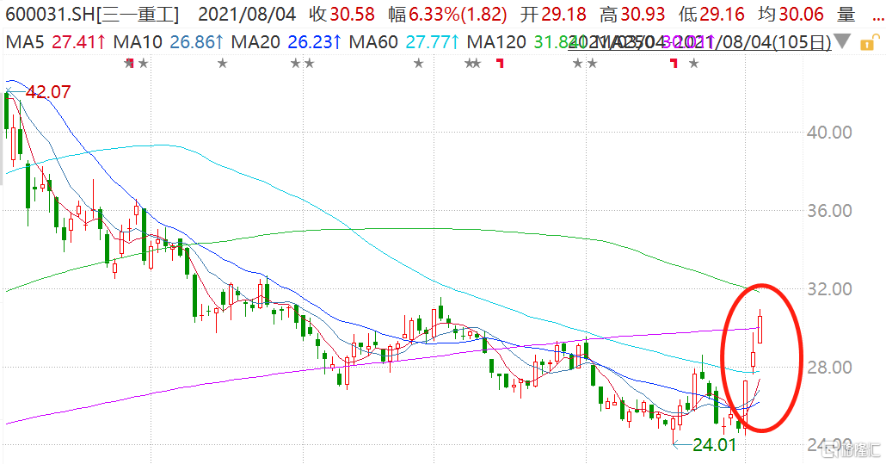The image size is (886, 464).
Task: Select the MA20 26.23 indicator label
Action: pyautogui.click(x=286, y=42)
